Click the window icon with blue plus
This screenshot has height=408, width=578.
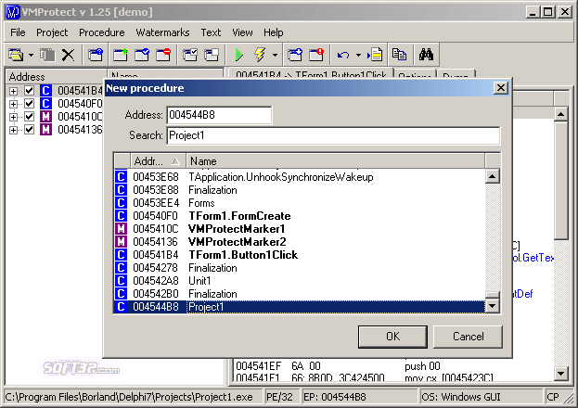click(x=295, y=56)
